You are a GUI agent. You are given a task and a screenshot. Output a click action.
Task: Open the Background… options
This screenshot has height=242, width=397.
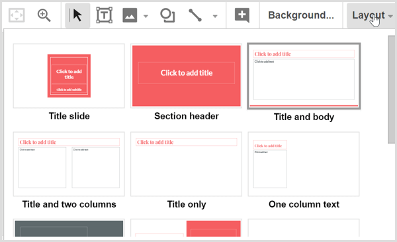(301, 15)
